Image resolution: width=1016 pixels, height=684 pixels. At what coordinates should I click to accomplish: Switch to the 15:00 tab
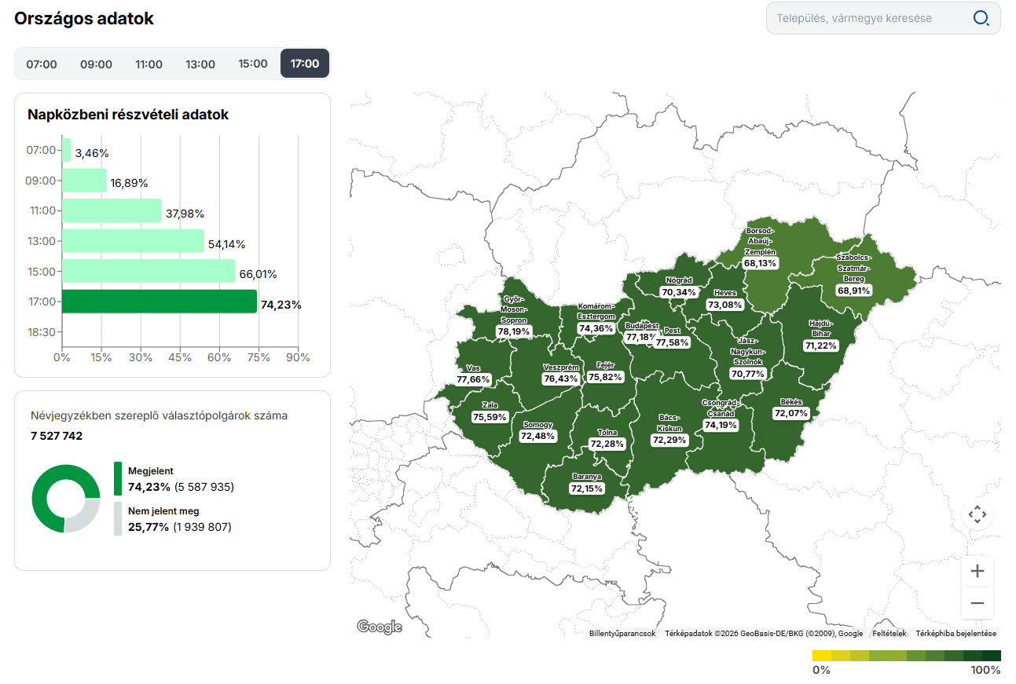(x=253, y=64)
